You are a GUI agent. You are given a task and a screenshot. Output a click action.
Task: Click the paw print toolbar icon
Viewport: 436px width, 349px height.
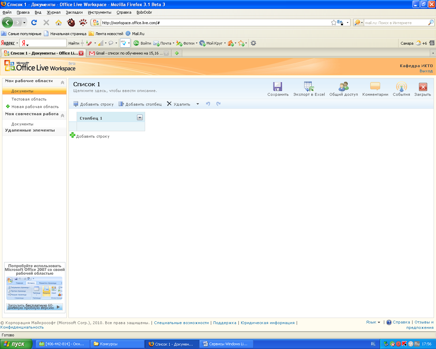(x=83, y=22)
